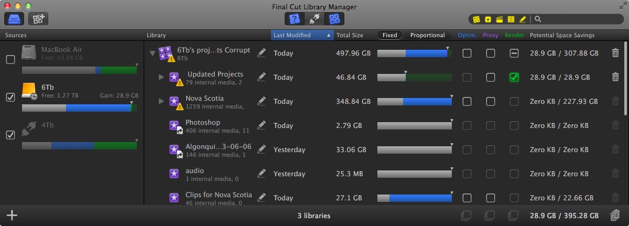The height and width of the screenshot is (226, 629).
Task: Click the "3 libraries" status text
Action: click(x=313, y=216)
